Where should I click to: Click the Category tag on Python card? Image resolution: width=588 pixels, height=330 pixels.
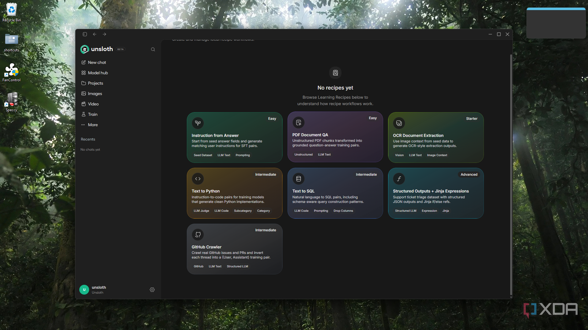coord(263,211)
